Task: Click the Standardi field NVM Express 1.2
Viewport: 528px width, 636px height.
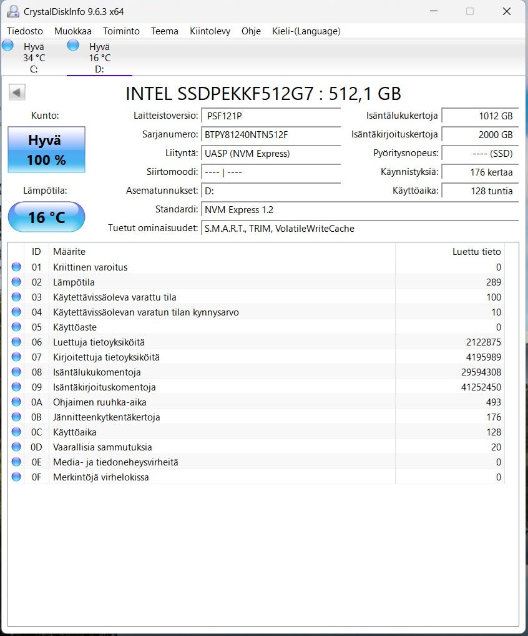Action: 360,210
